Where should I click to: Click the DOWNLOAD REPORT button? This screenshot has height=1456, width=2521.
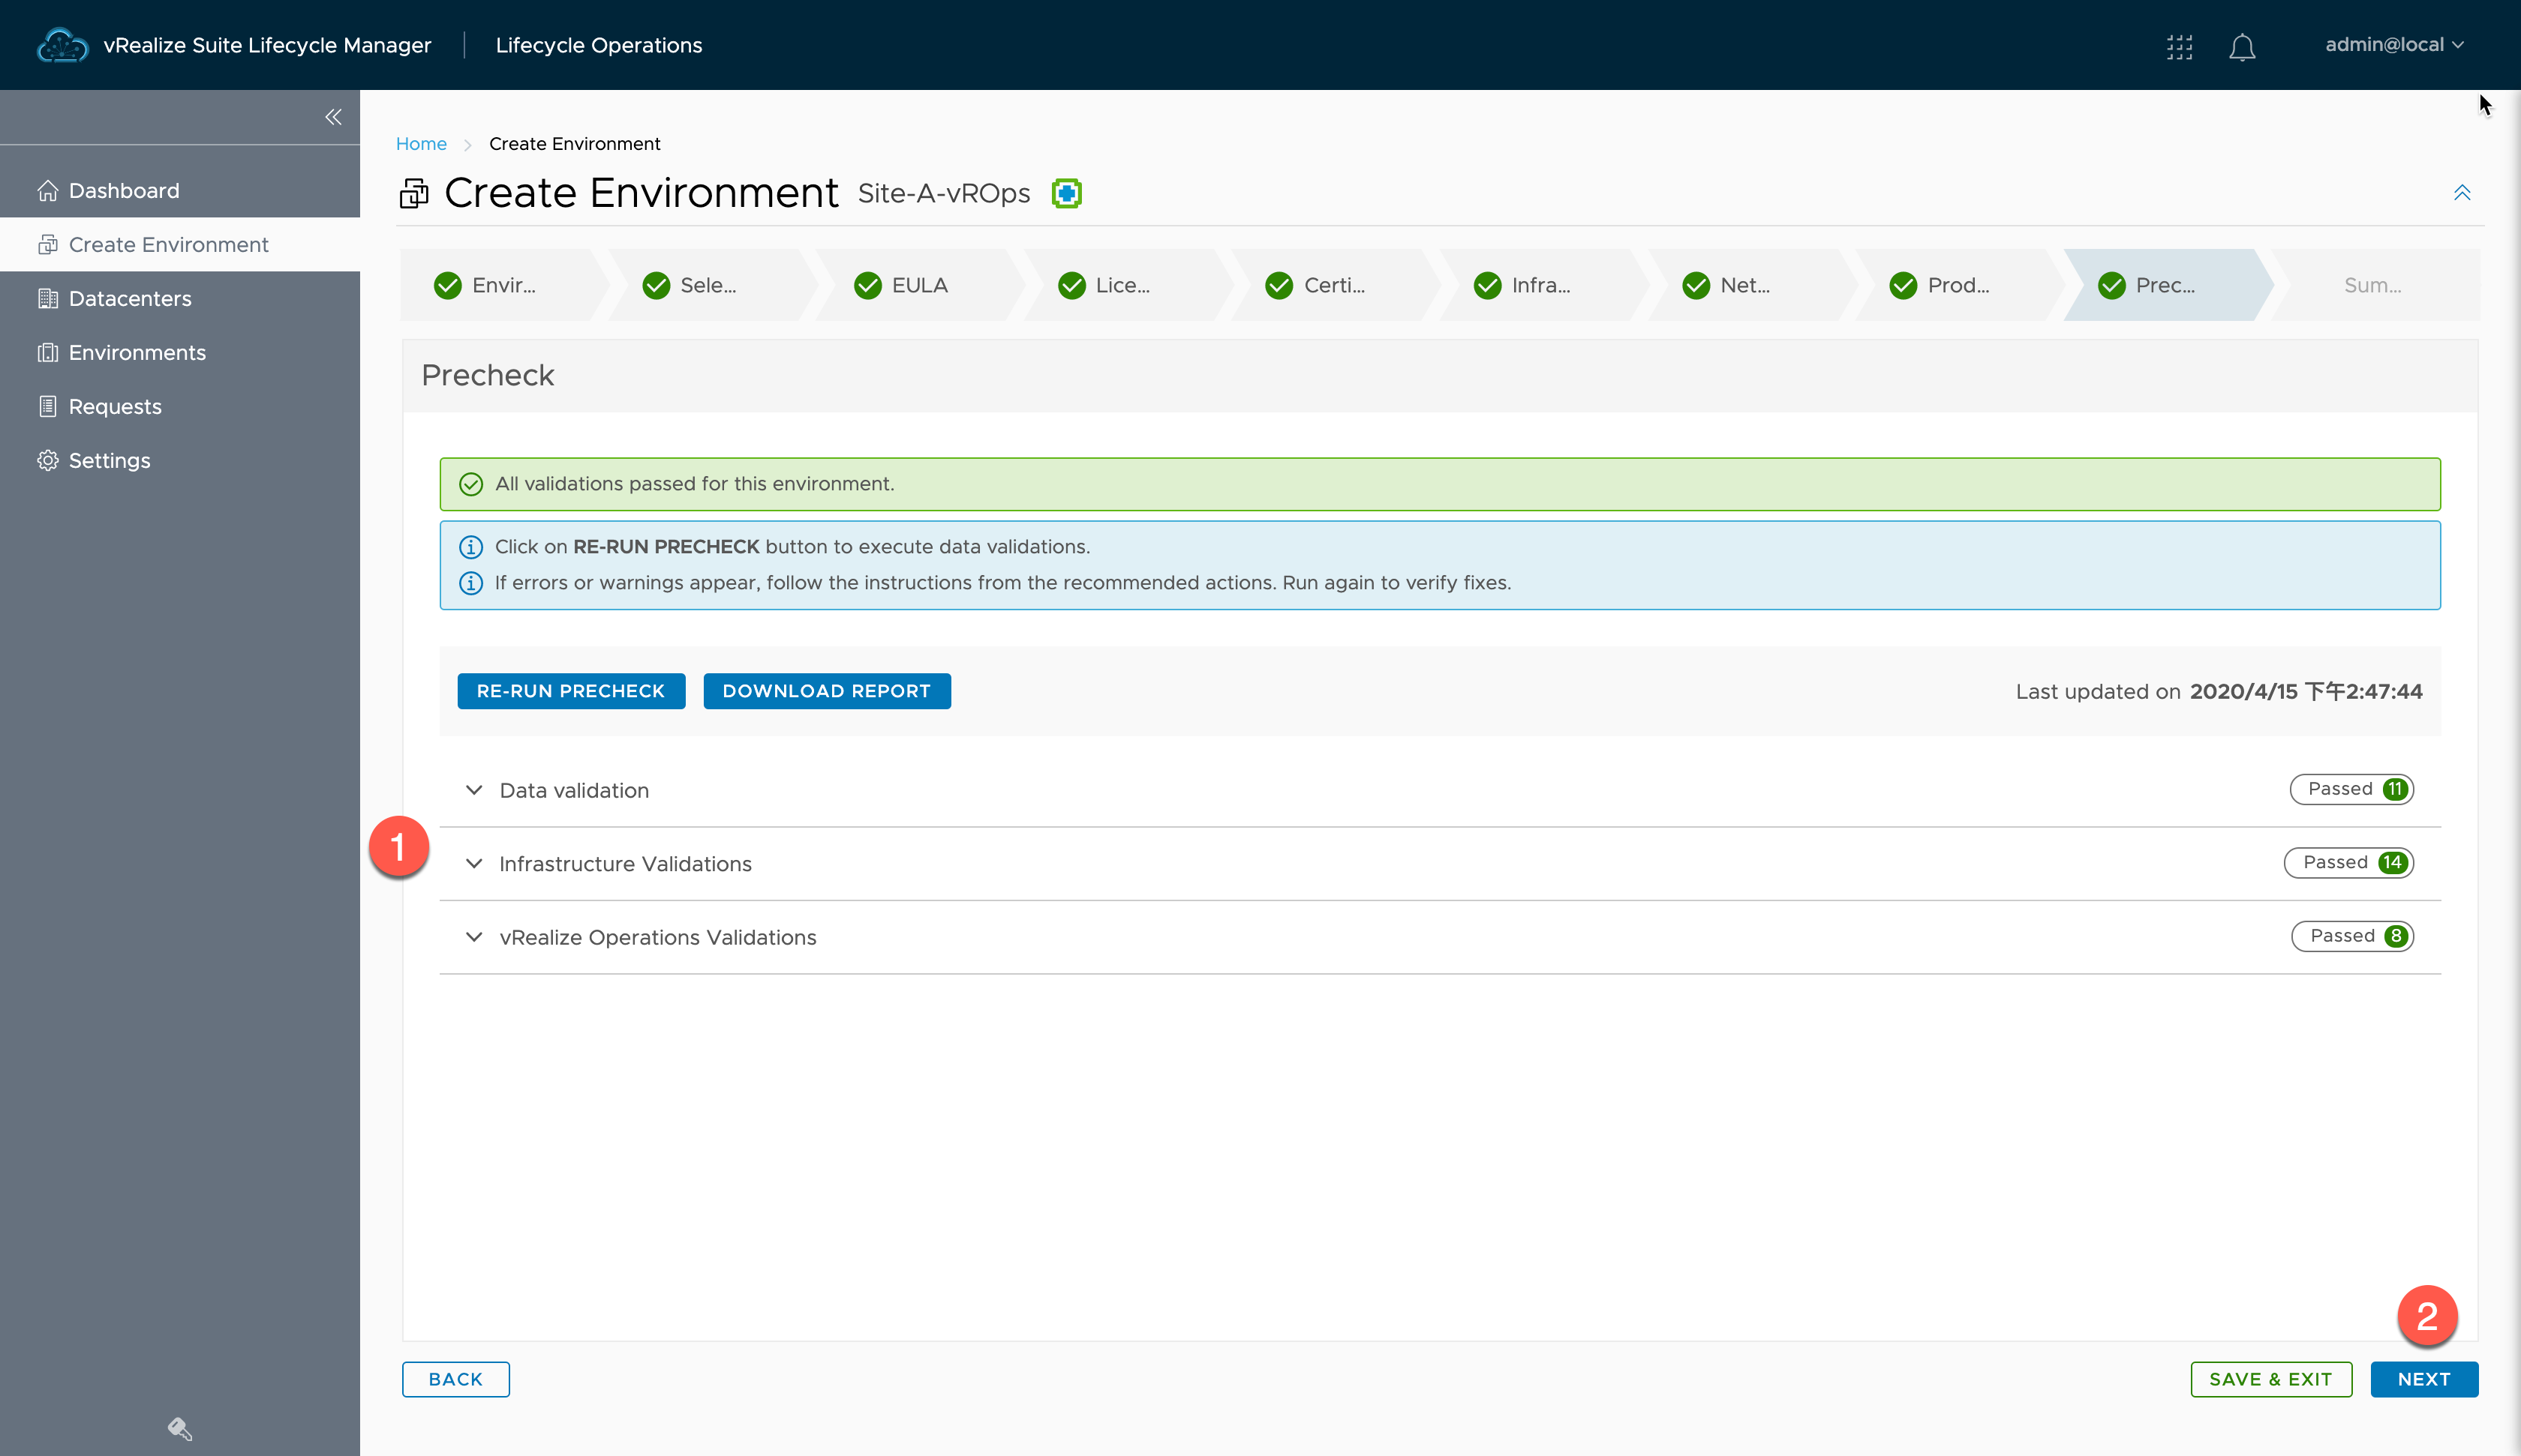click(x=825, y=690)
